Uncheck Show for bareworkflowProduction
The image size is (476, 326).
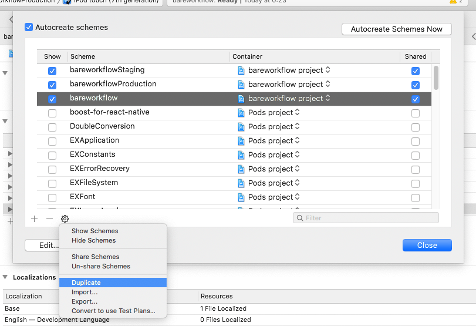click(x=52, y=85)
